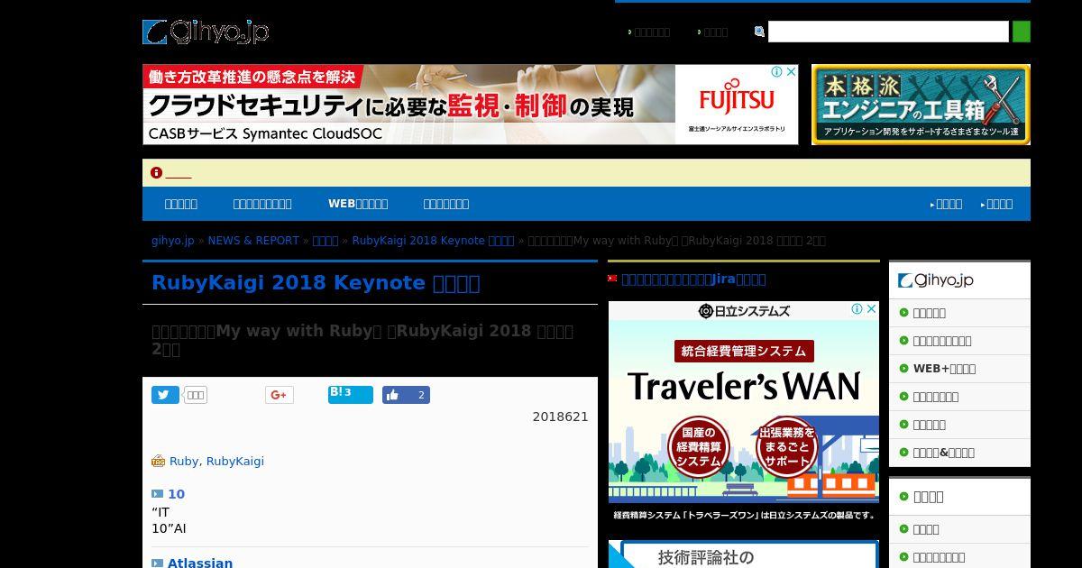Open the gihyo.jp logo in the right sidebar
Viewport: 1082px width, 568px height.
(936, 280)
